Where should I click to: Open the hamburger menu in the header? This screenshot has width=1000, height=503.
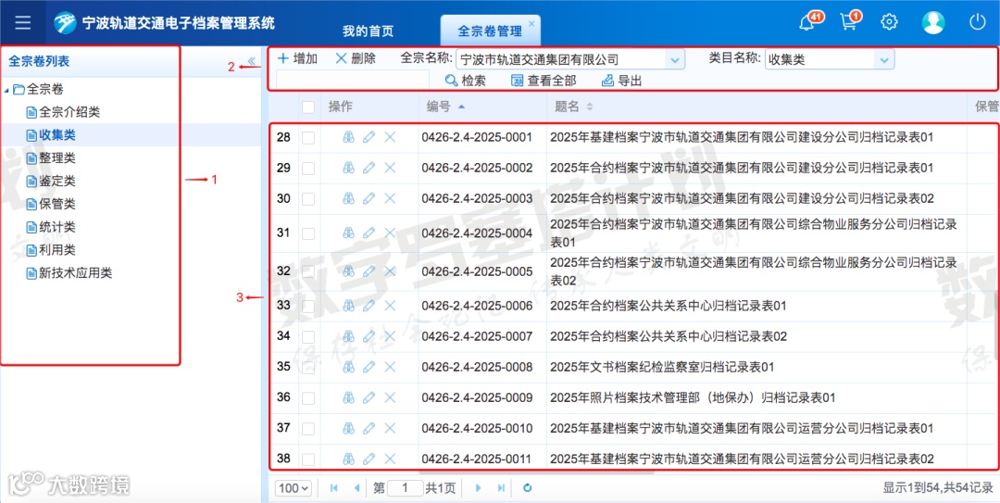(23, 22)
